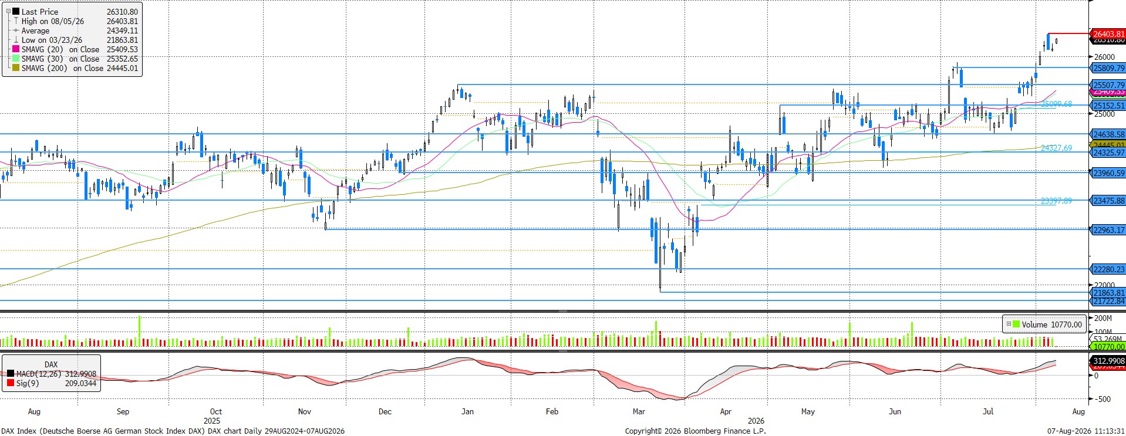The width and height of the screenshot is (1126, 436).
Task: Click the magenta SMAVG (20) swatch
Action: [16, 49]
